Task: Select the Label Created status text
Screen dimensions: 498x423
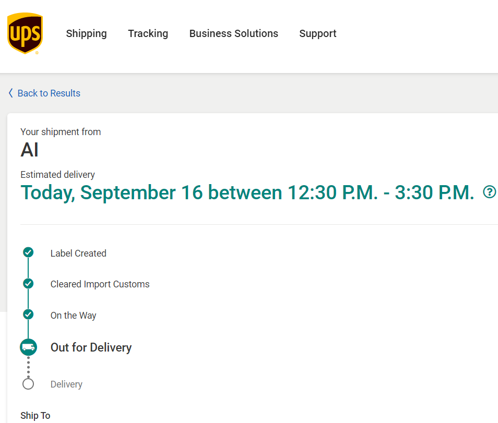Action: coord(78,253)
